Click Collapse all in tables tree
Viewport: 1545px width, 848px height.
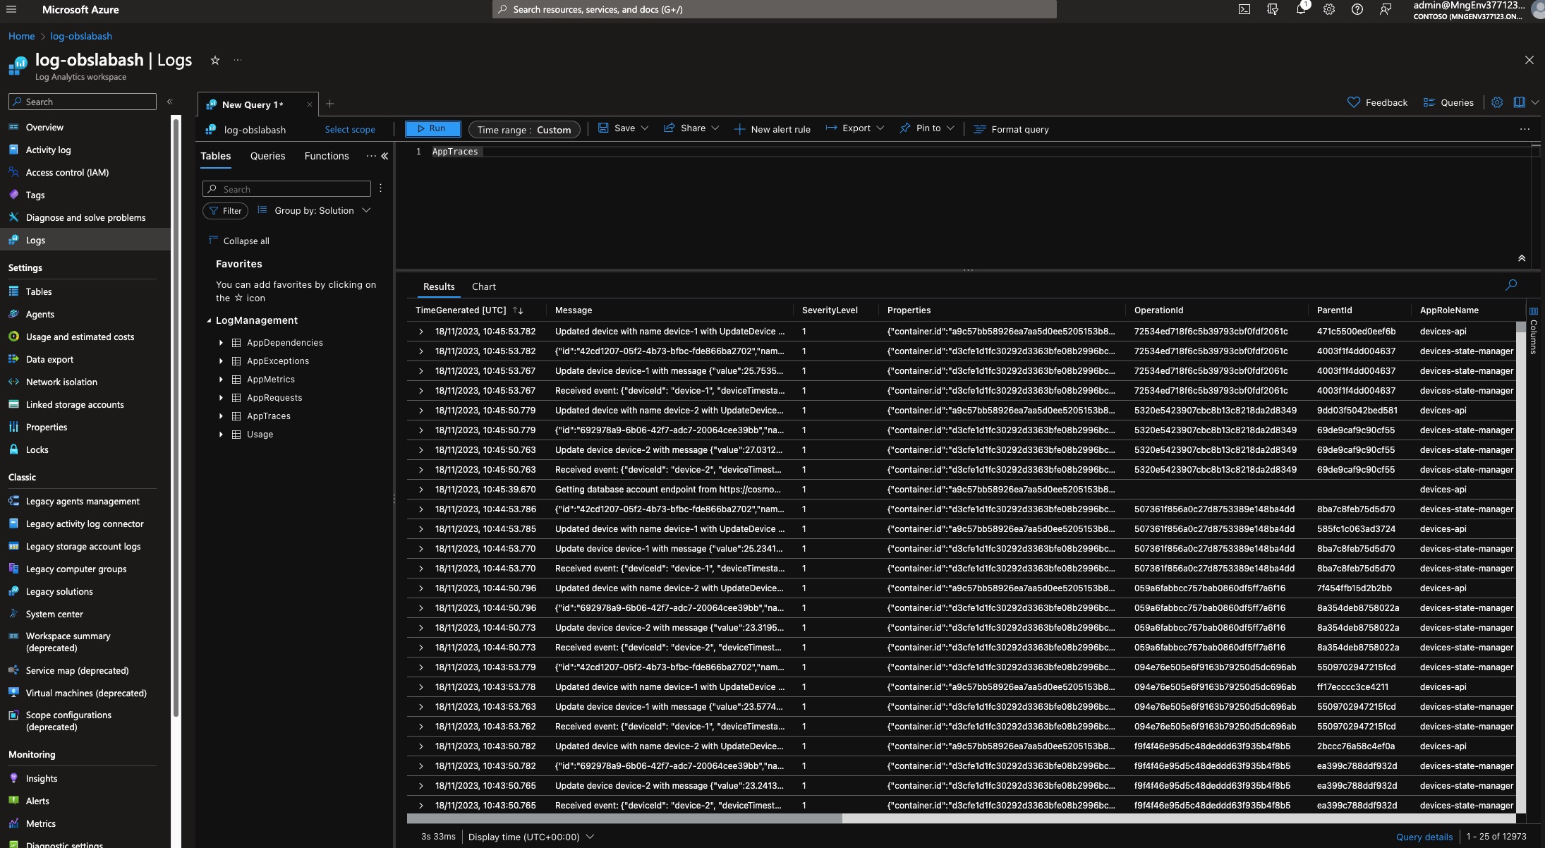(x=239, y=241)
